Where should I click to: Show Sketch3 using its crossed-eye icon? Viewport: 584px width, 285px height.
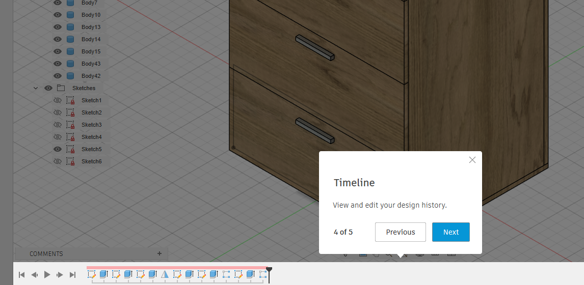58,125
